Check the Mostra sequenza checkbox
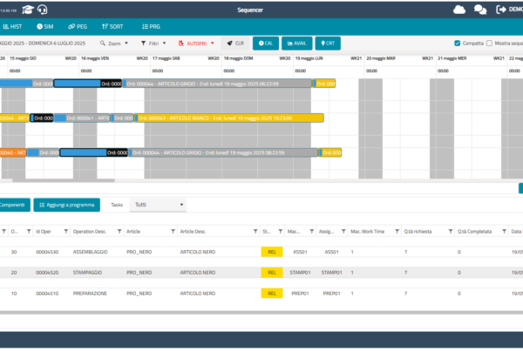Screen dimensions: 523x351 [x=489, y=44]
